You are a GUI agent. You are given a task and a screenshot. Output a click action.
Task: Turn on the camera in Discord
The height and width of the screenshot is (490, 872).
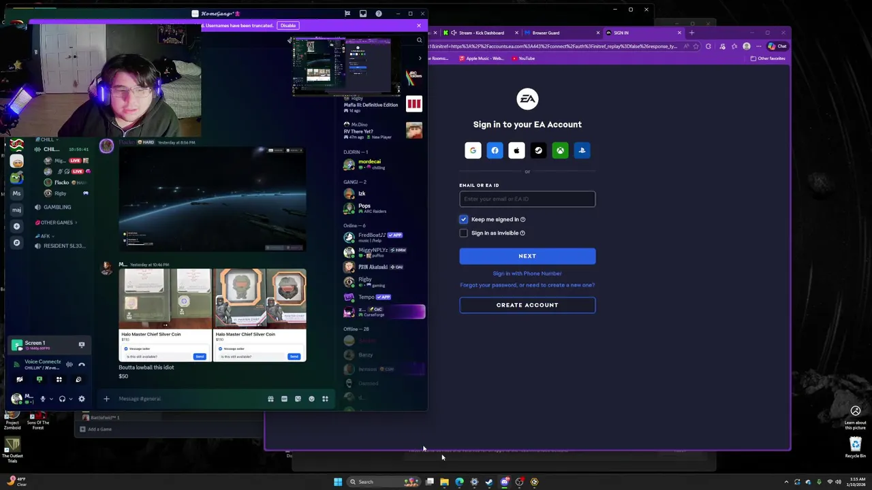click(20, 380)
